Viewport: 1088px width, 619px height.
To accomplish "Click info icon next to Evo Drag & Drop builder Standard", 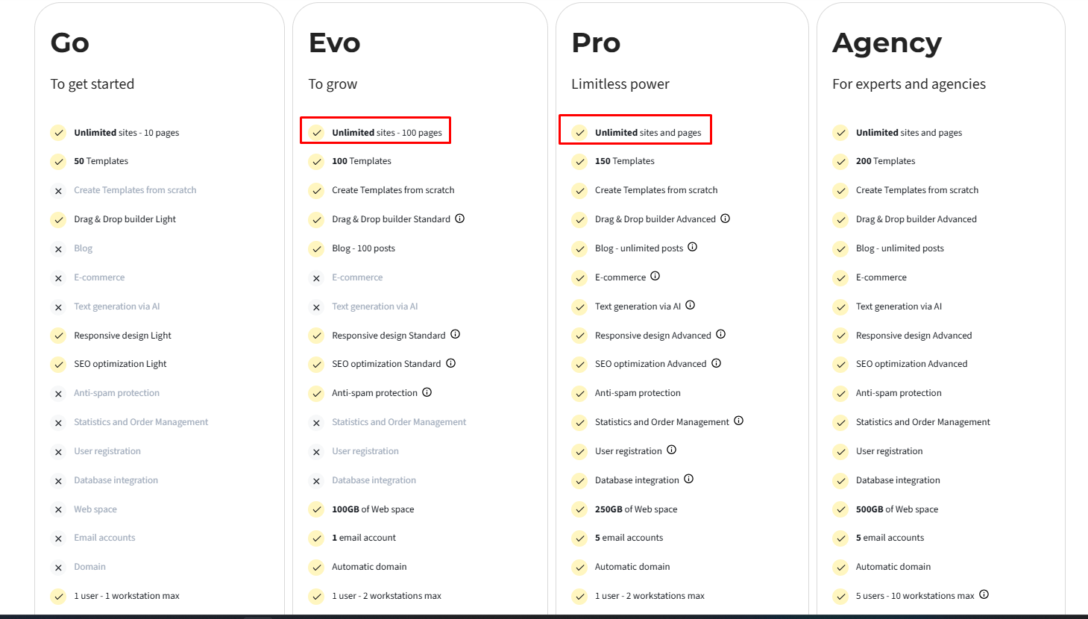I will tap(459, 219).
